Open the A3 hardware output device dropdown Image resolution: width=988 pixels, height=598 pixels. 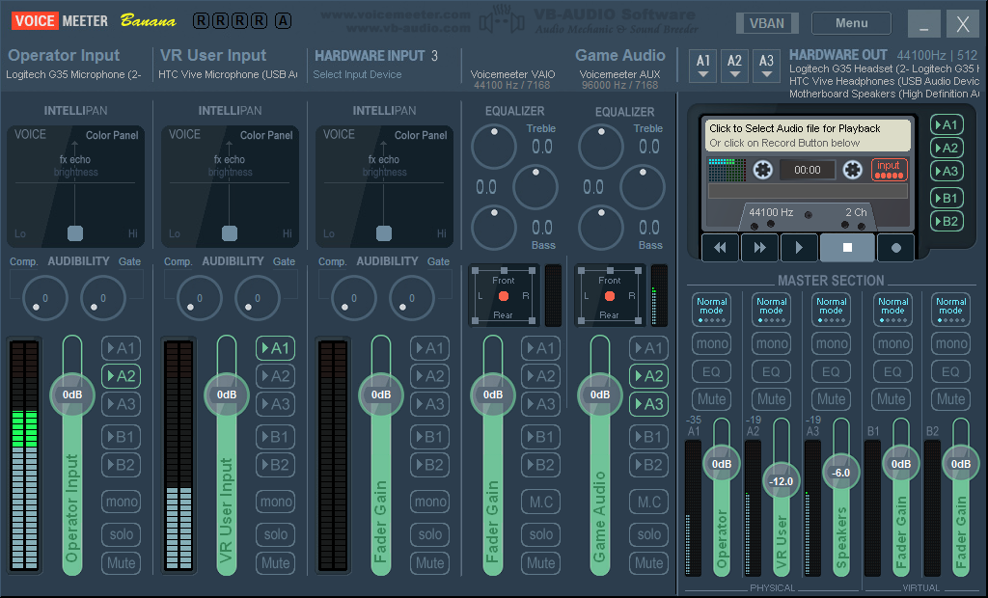coord(766,67)
